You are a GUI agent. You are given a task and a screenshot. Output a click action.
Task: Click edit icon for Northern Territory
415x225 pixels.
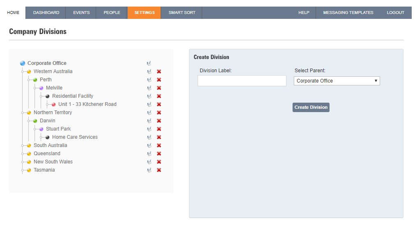pos(149,112)
